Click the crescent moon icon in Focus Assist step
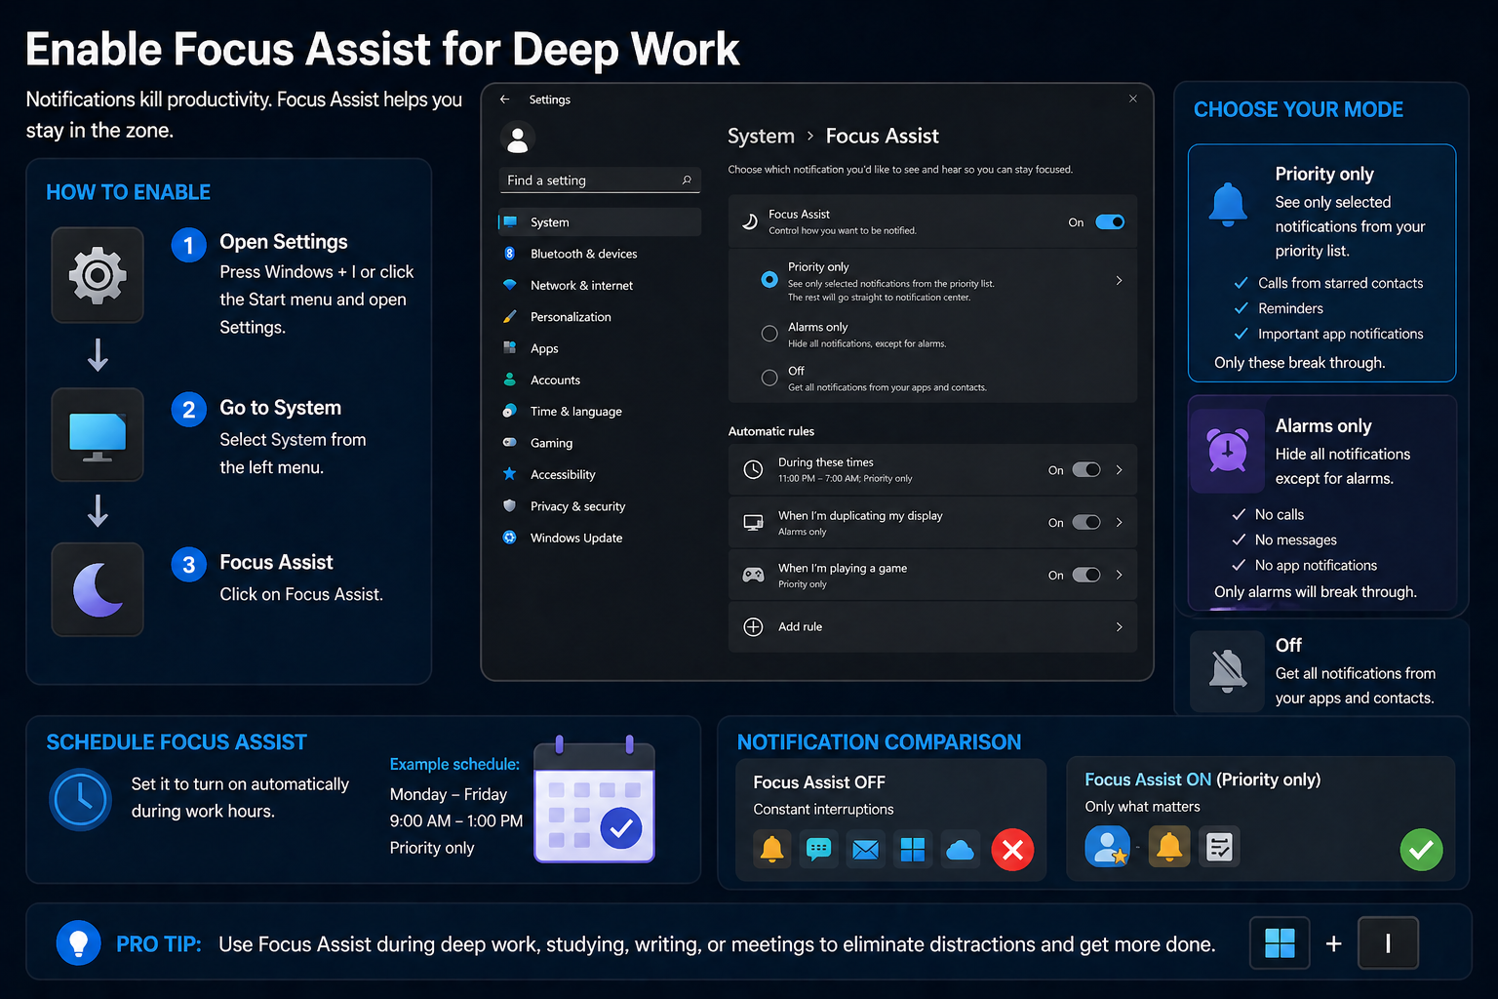This screenshot has width=1498, height=999. [98, 589]
